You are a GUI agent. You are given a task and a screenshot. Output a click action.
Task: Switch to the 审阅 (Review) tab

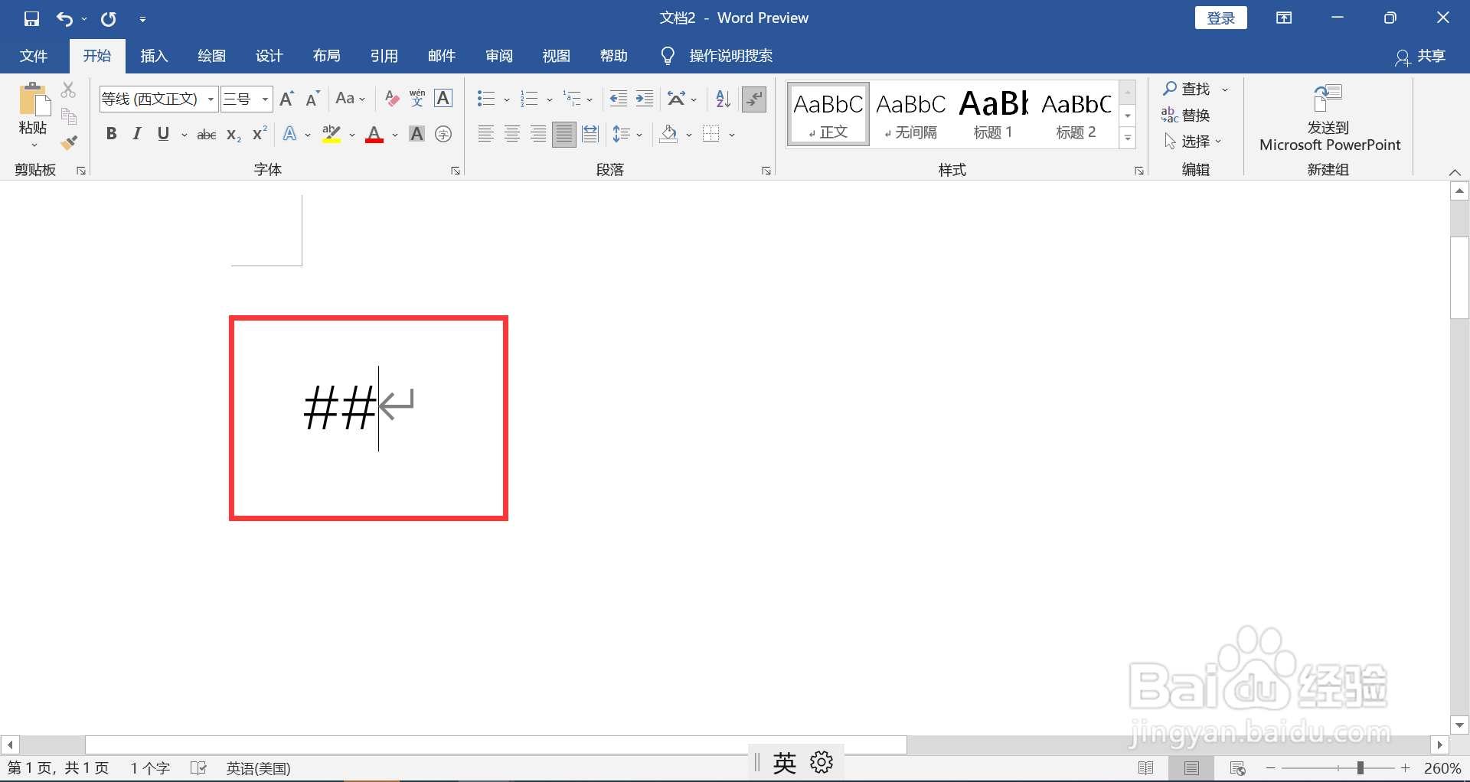498,56
